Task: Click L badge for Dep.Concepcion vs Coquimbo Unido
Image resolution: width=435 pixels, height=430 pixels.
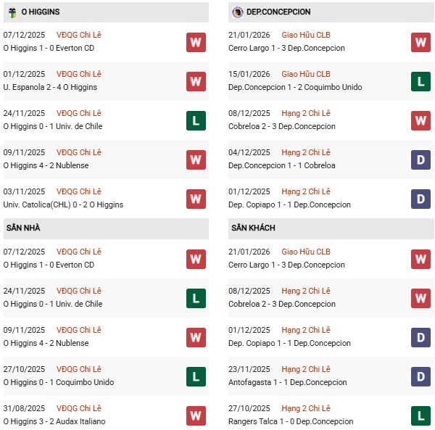Action: click(x=420, y=81)
